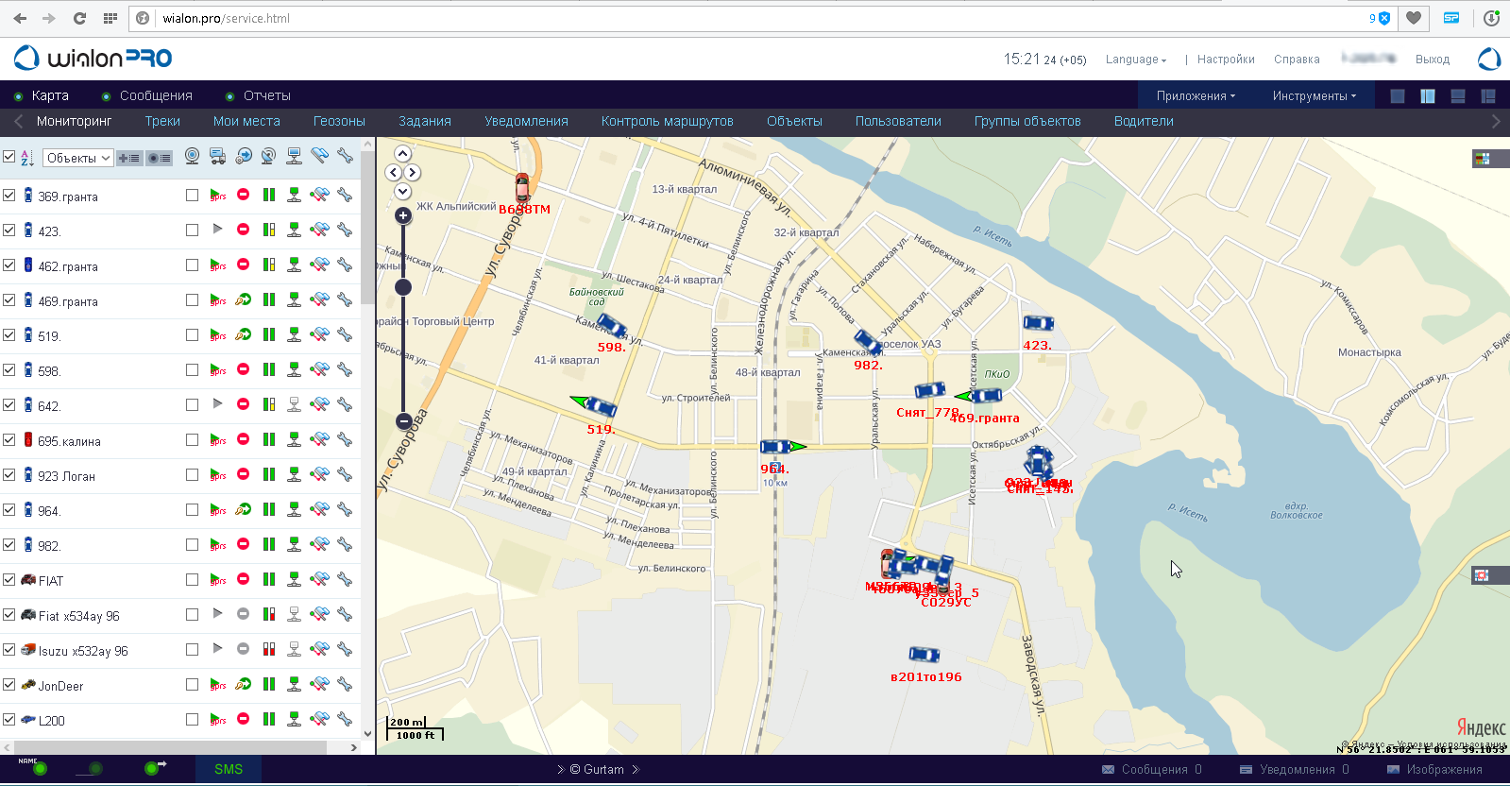Switch to the Геозоны tab
This screenshot has width=1510, height=786.
pos(339,121)
